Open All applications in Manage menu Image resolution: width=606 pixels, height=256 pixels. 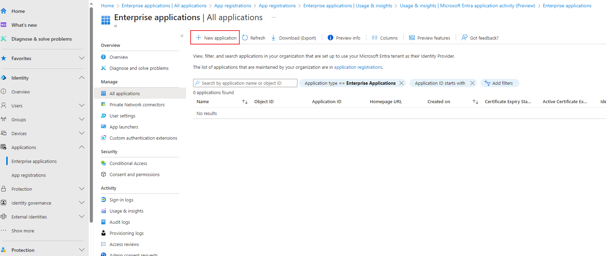(x=140, y=93)
